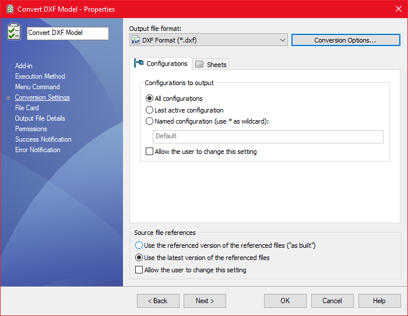Switch to the Sheets tab
Image resolution: width=408 pixels, height=316 pixels.
(211, 64)
